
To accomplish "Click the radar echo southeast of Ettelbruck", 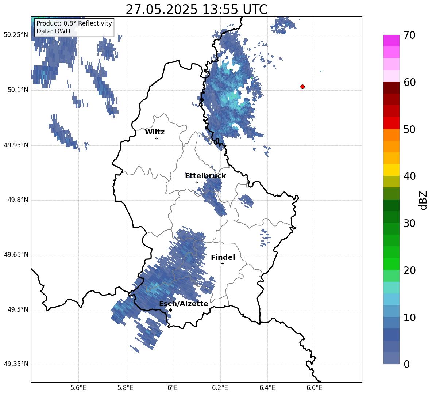I will pyautogui.click(x=213, y=195).
